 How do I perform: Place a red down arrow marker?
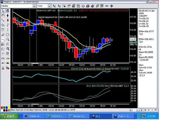8,20
